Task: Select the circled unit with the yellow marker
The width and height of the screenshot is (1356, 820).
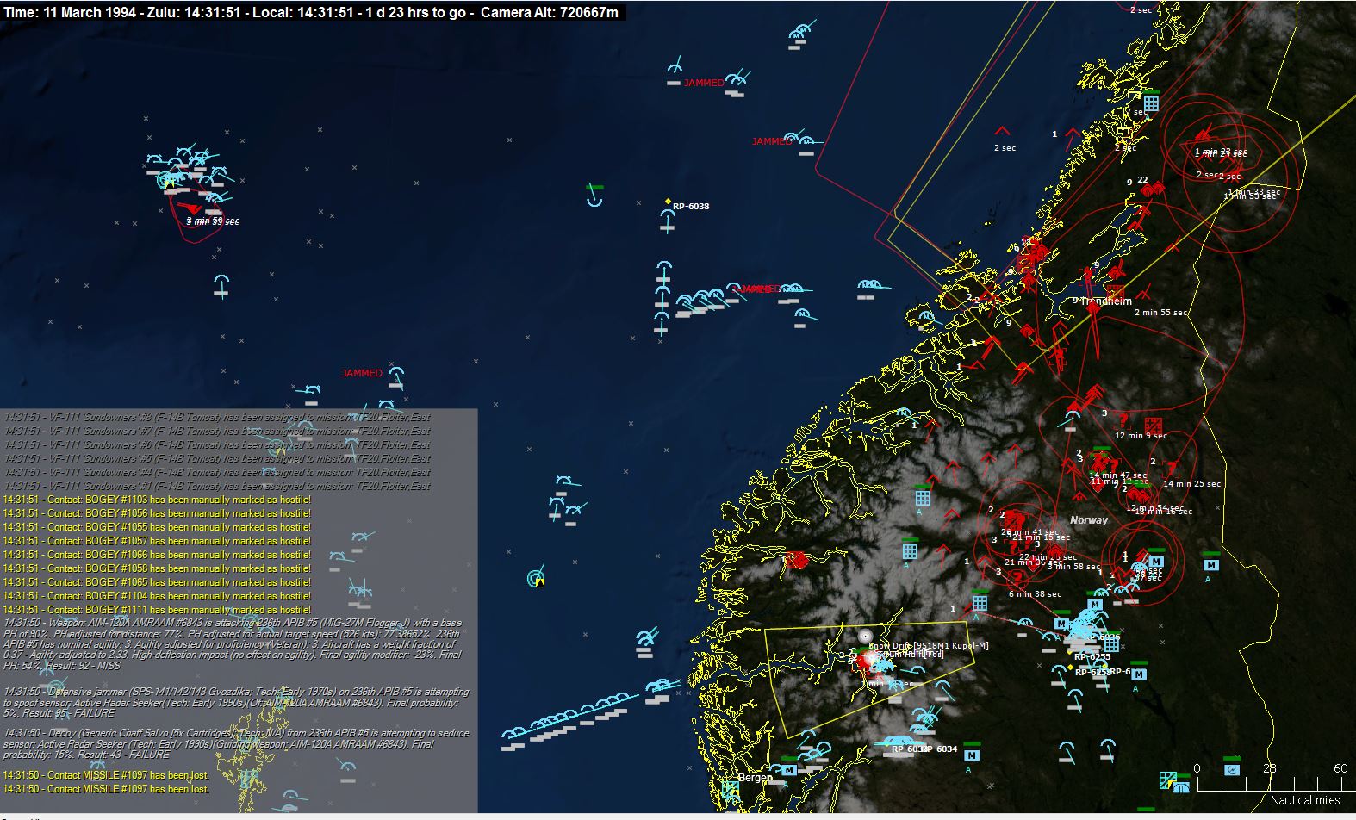Action: [x=538, y=579]
